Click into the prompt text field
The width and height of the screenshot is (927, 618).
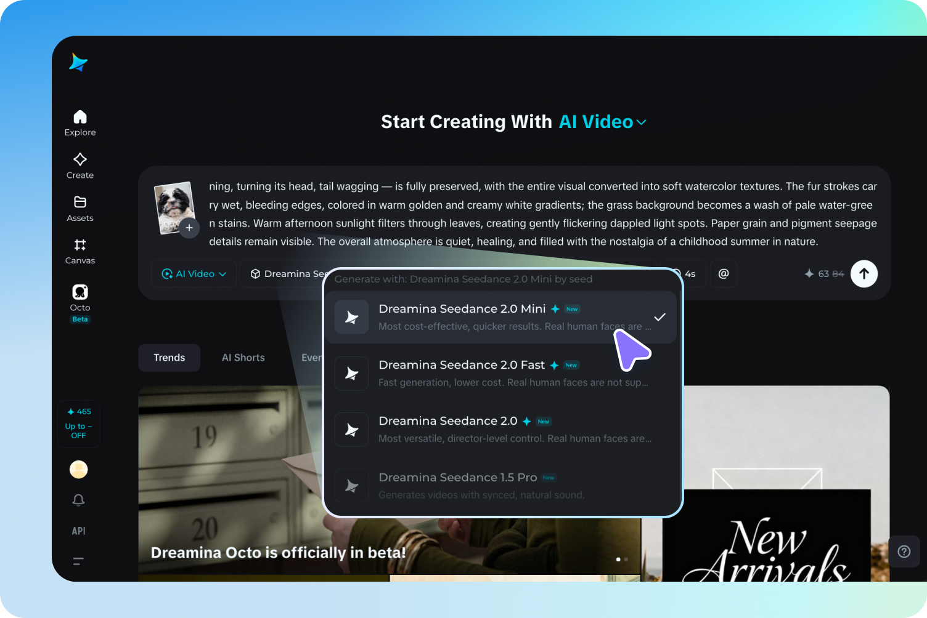pos(542,214)
